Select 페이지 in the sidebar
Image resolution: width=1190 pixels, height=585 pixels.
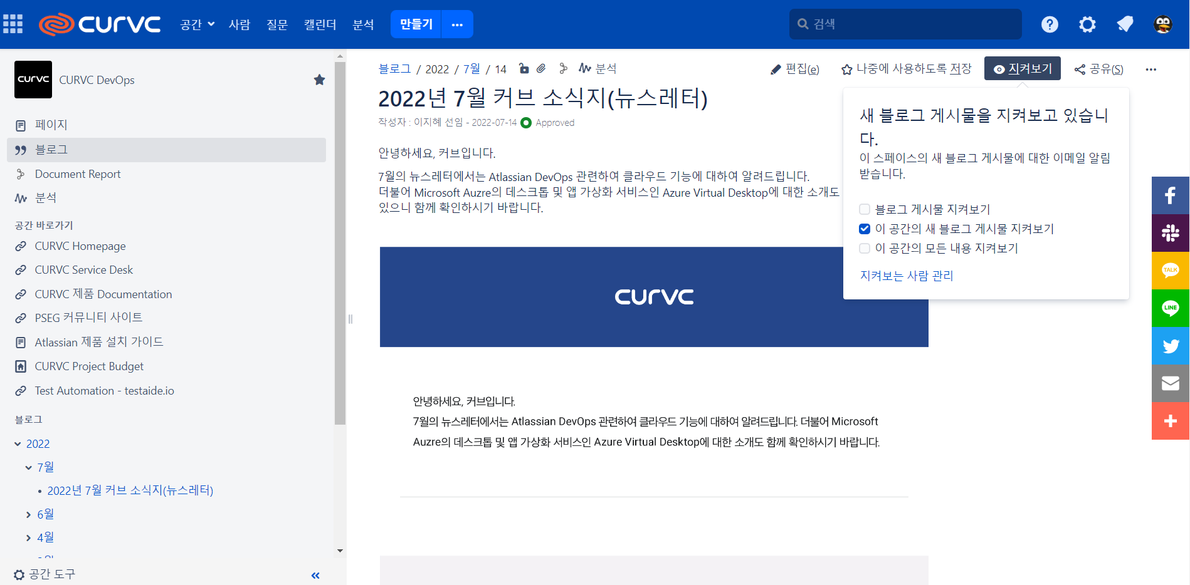pyautogui.click(x=166, y=125)
